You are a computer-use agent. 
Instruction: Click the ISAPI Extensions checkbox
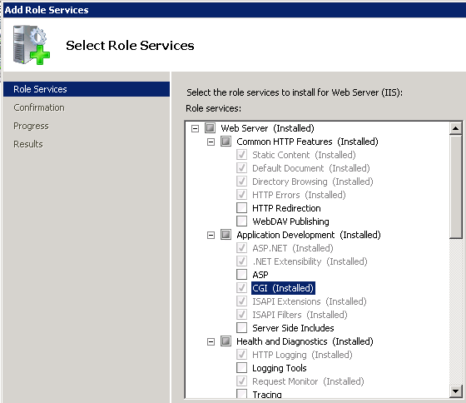[x=241, y=301]
